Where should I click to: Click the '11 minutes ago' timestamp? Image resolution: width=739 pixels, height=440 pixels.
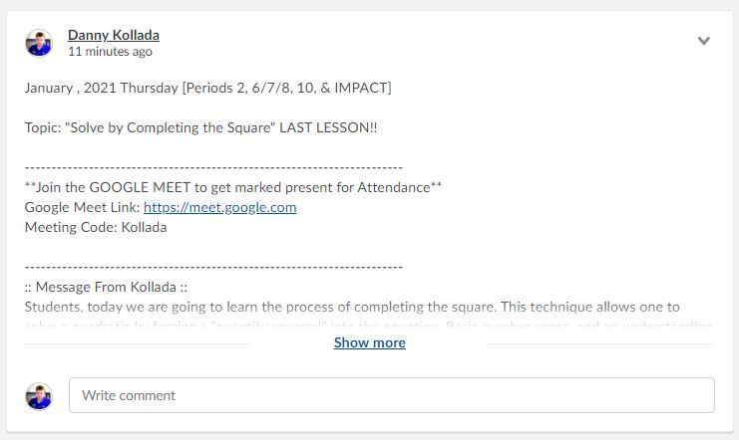(x=110, y=52)
